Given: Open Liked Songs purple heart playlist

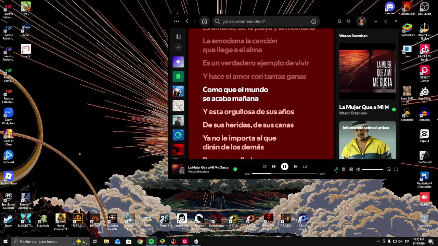Looking at the screenshot, I should click(x=178, y=62).
